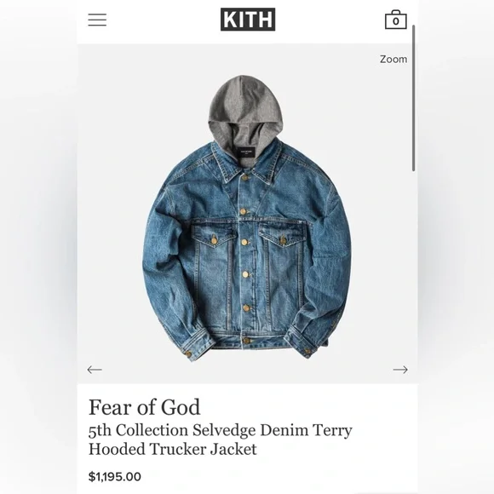Show the previous product image with left arrow
Screen dimensions: 494x494
(95, 370)
